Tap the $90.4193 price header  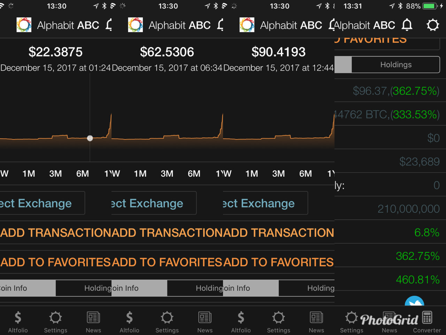click(x=278, y=52)
